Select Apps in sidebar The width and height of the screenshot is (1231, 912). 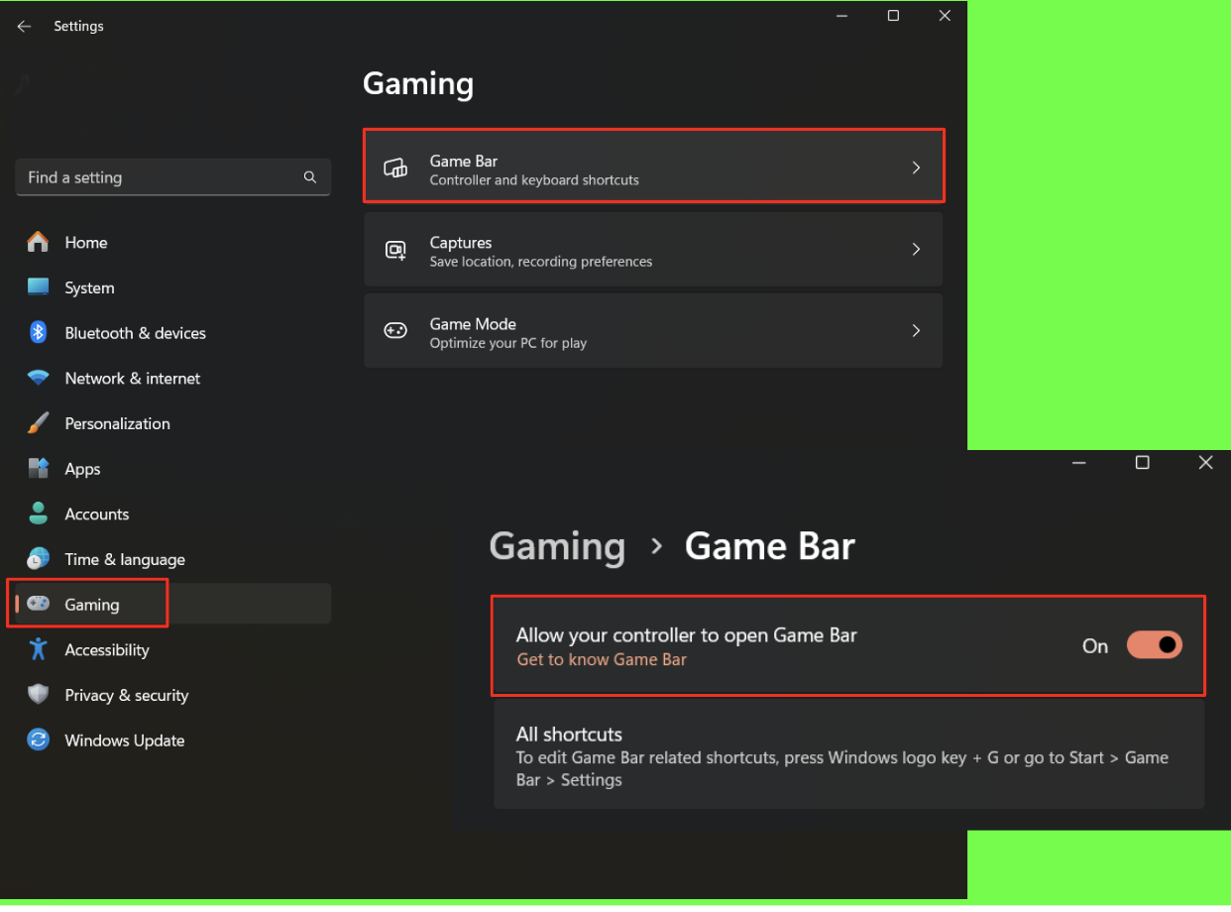click(82, 469)
